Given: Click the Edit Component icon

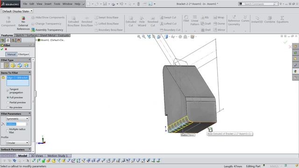Looking at the screenshot, I should pyautogui.click(x=8, y=18).
